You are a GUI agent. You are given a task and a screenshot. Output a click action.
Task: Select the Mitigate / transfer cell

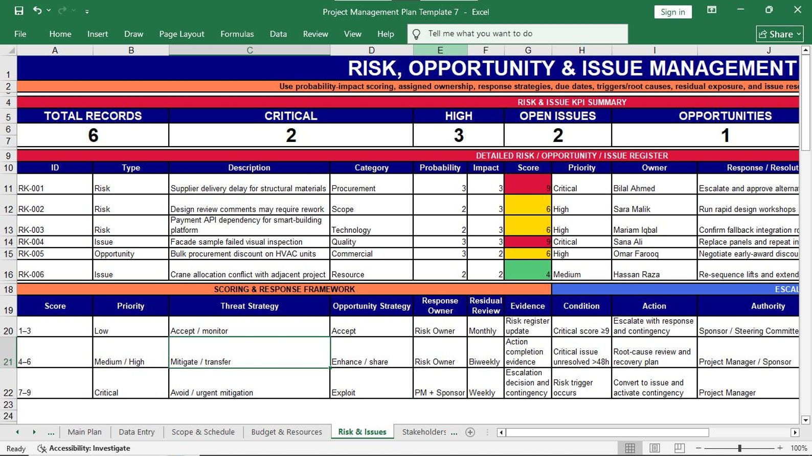tap(250, 352)
